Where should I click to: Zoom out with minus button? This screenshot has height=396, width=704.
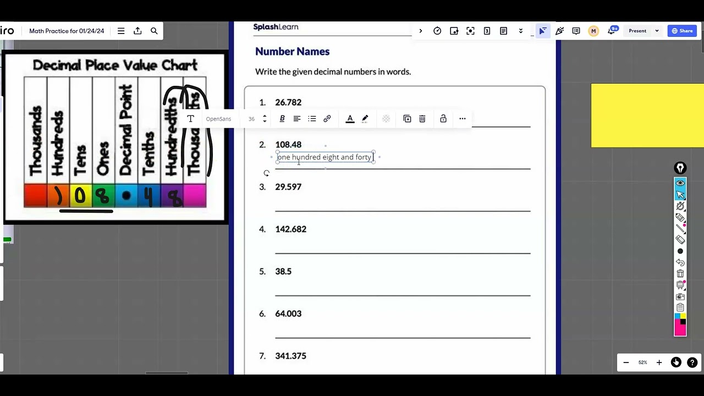pos(626,362)
